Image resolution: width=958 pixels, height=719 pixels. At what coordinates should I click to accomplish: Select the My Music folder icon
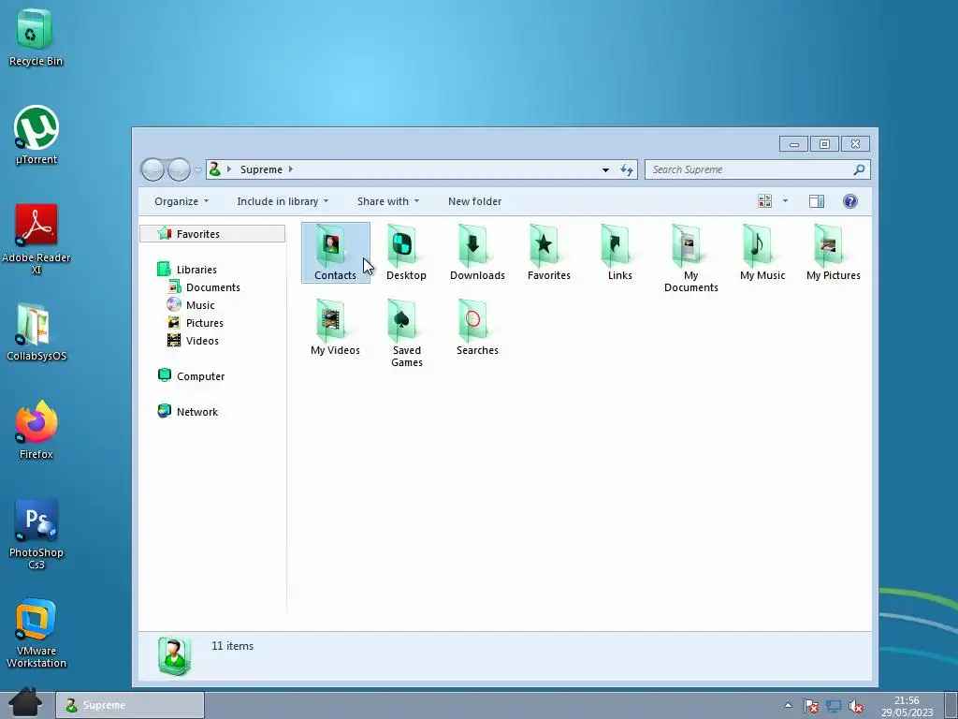coord(762,252)
